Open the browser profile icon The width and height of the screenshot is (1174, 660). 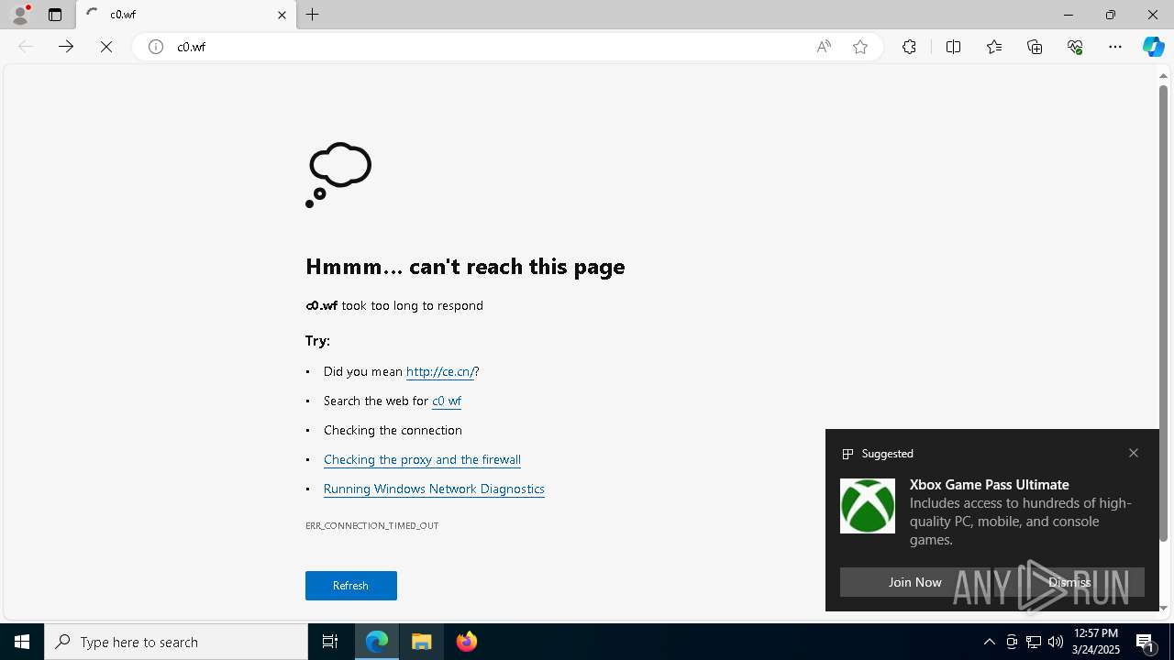[19, 15]
